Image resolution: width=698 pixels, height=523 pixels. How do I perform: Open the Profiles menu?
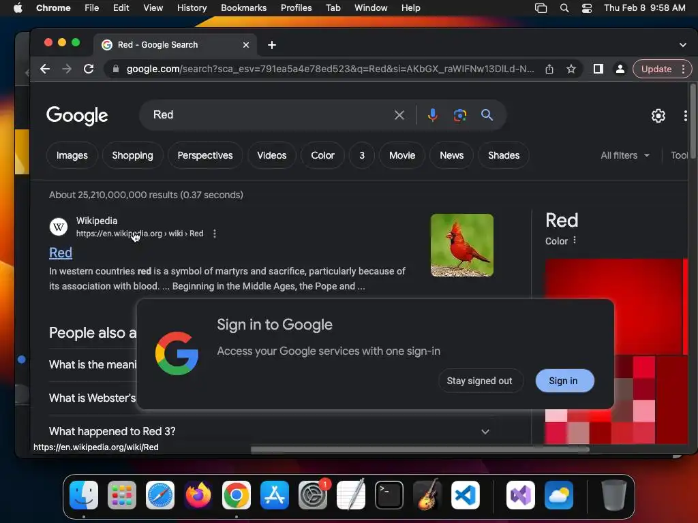296,8
